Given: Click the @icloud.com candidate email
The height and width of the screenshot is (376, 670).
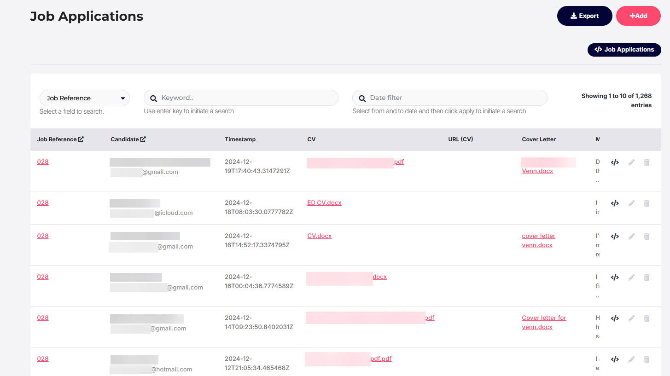Looking at the screenshot, I should [174, 213].
